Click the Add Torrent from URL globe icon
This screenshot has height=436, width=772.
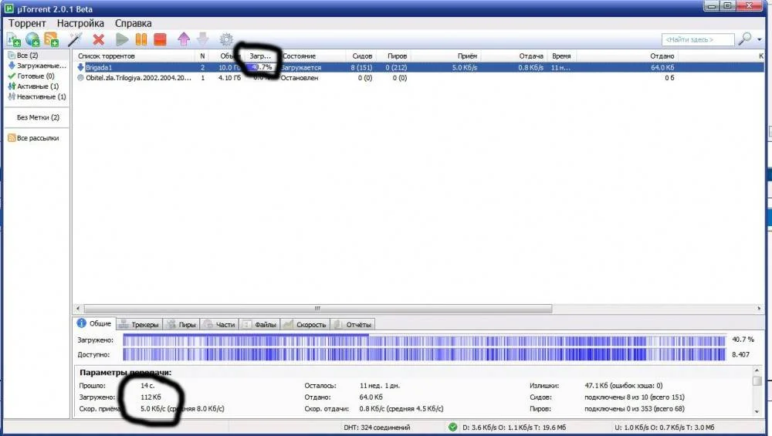click(32, 39)
